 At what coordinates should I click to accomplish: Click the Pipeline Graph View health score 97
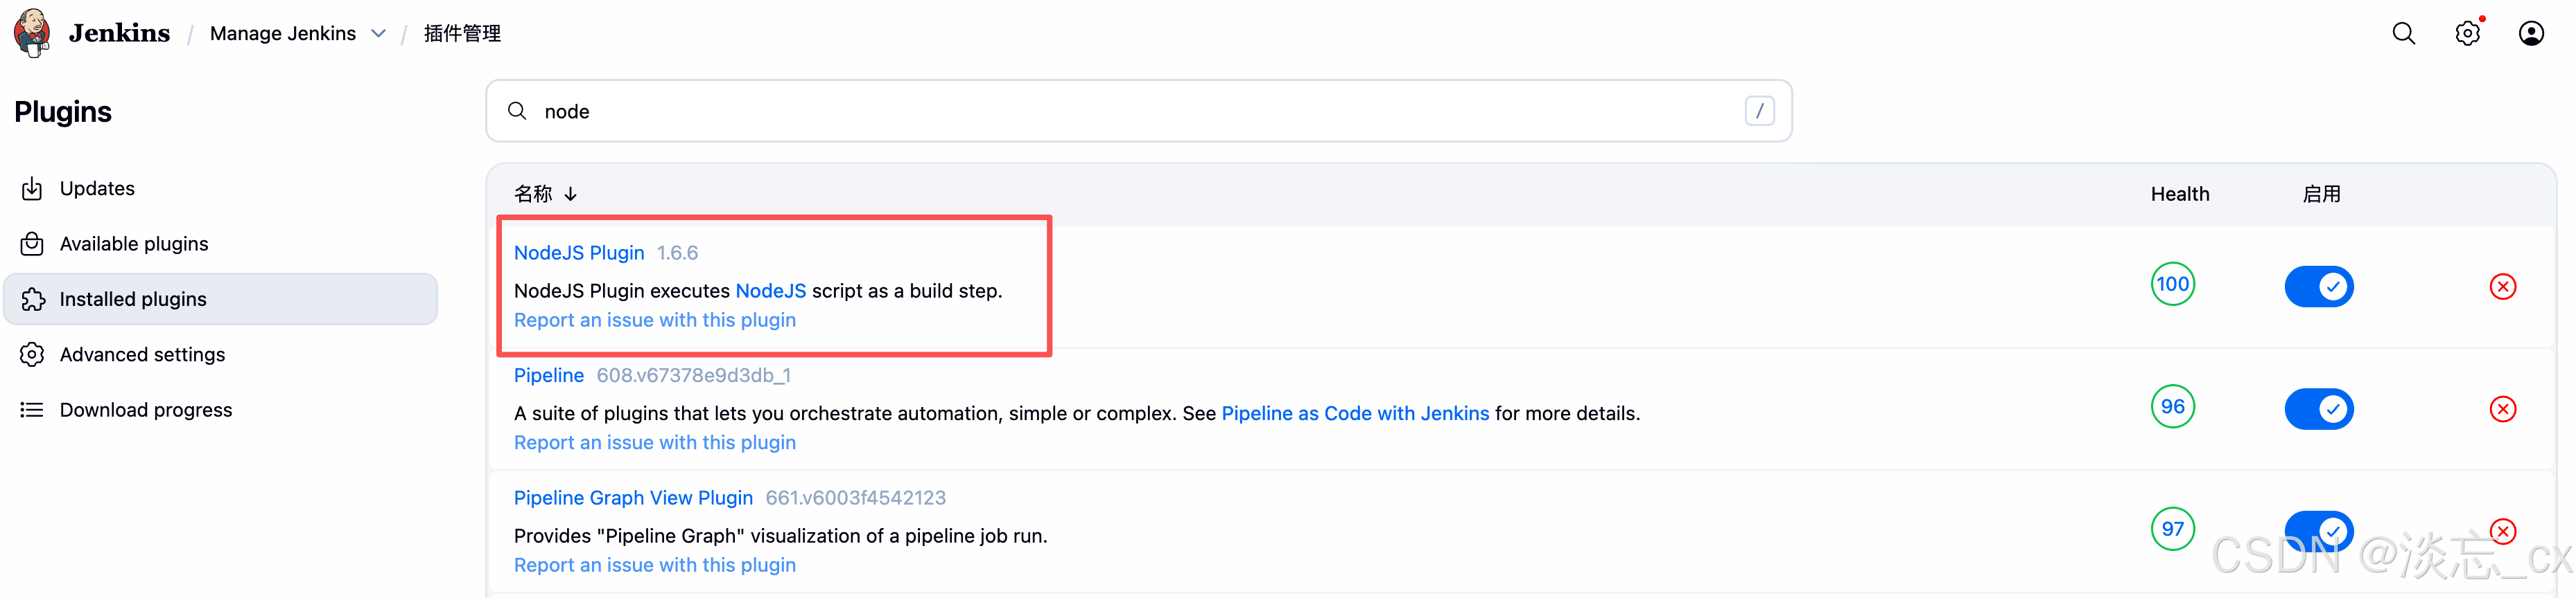(x=2172, y=529)
